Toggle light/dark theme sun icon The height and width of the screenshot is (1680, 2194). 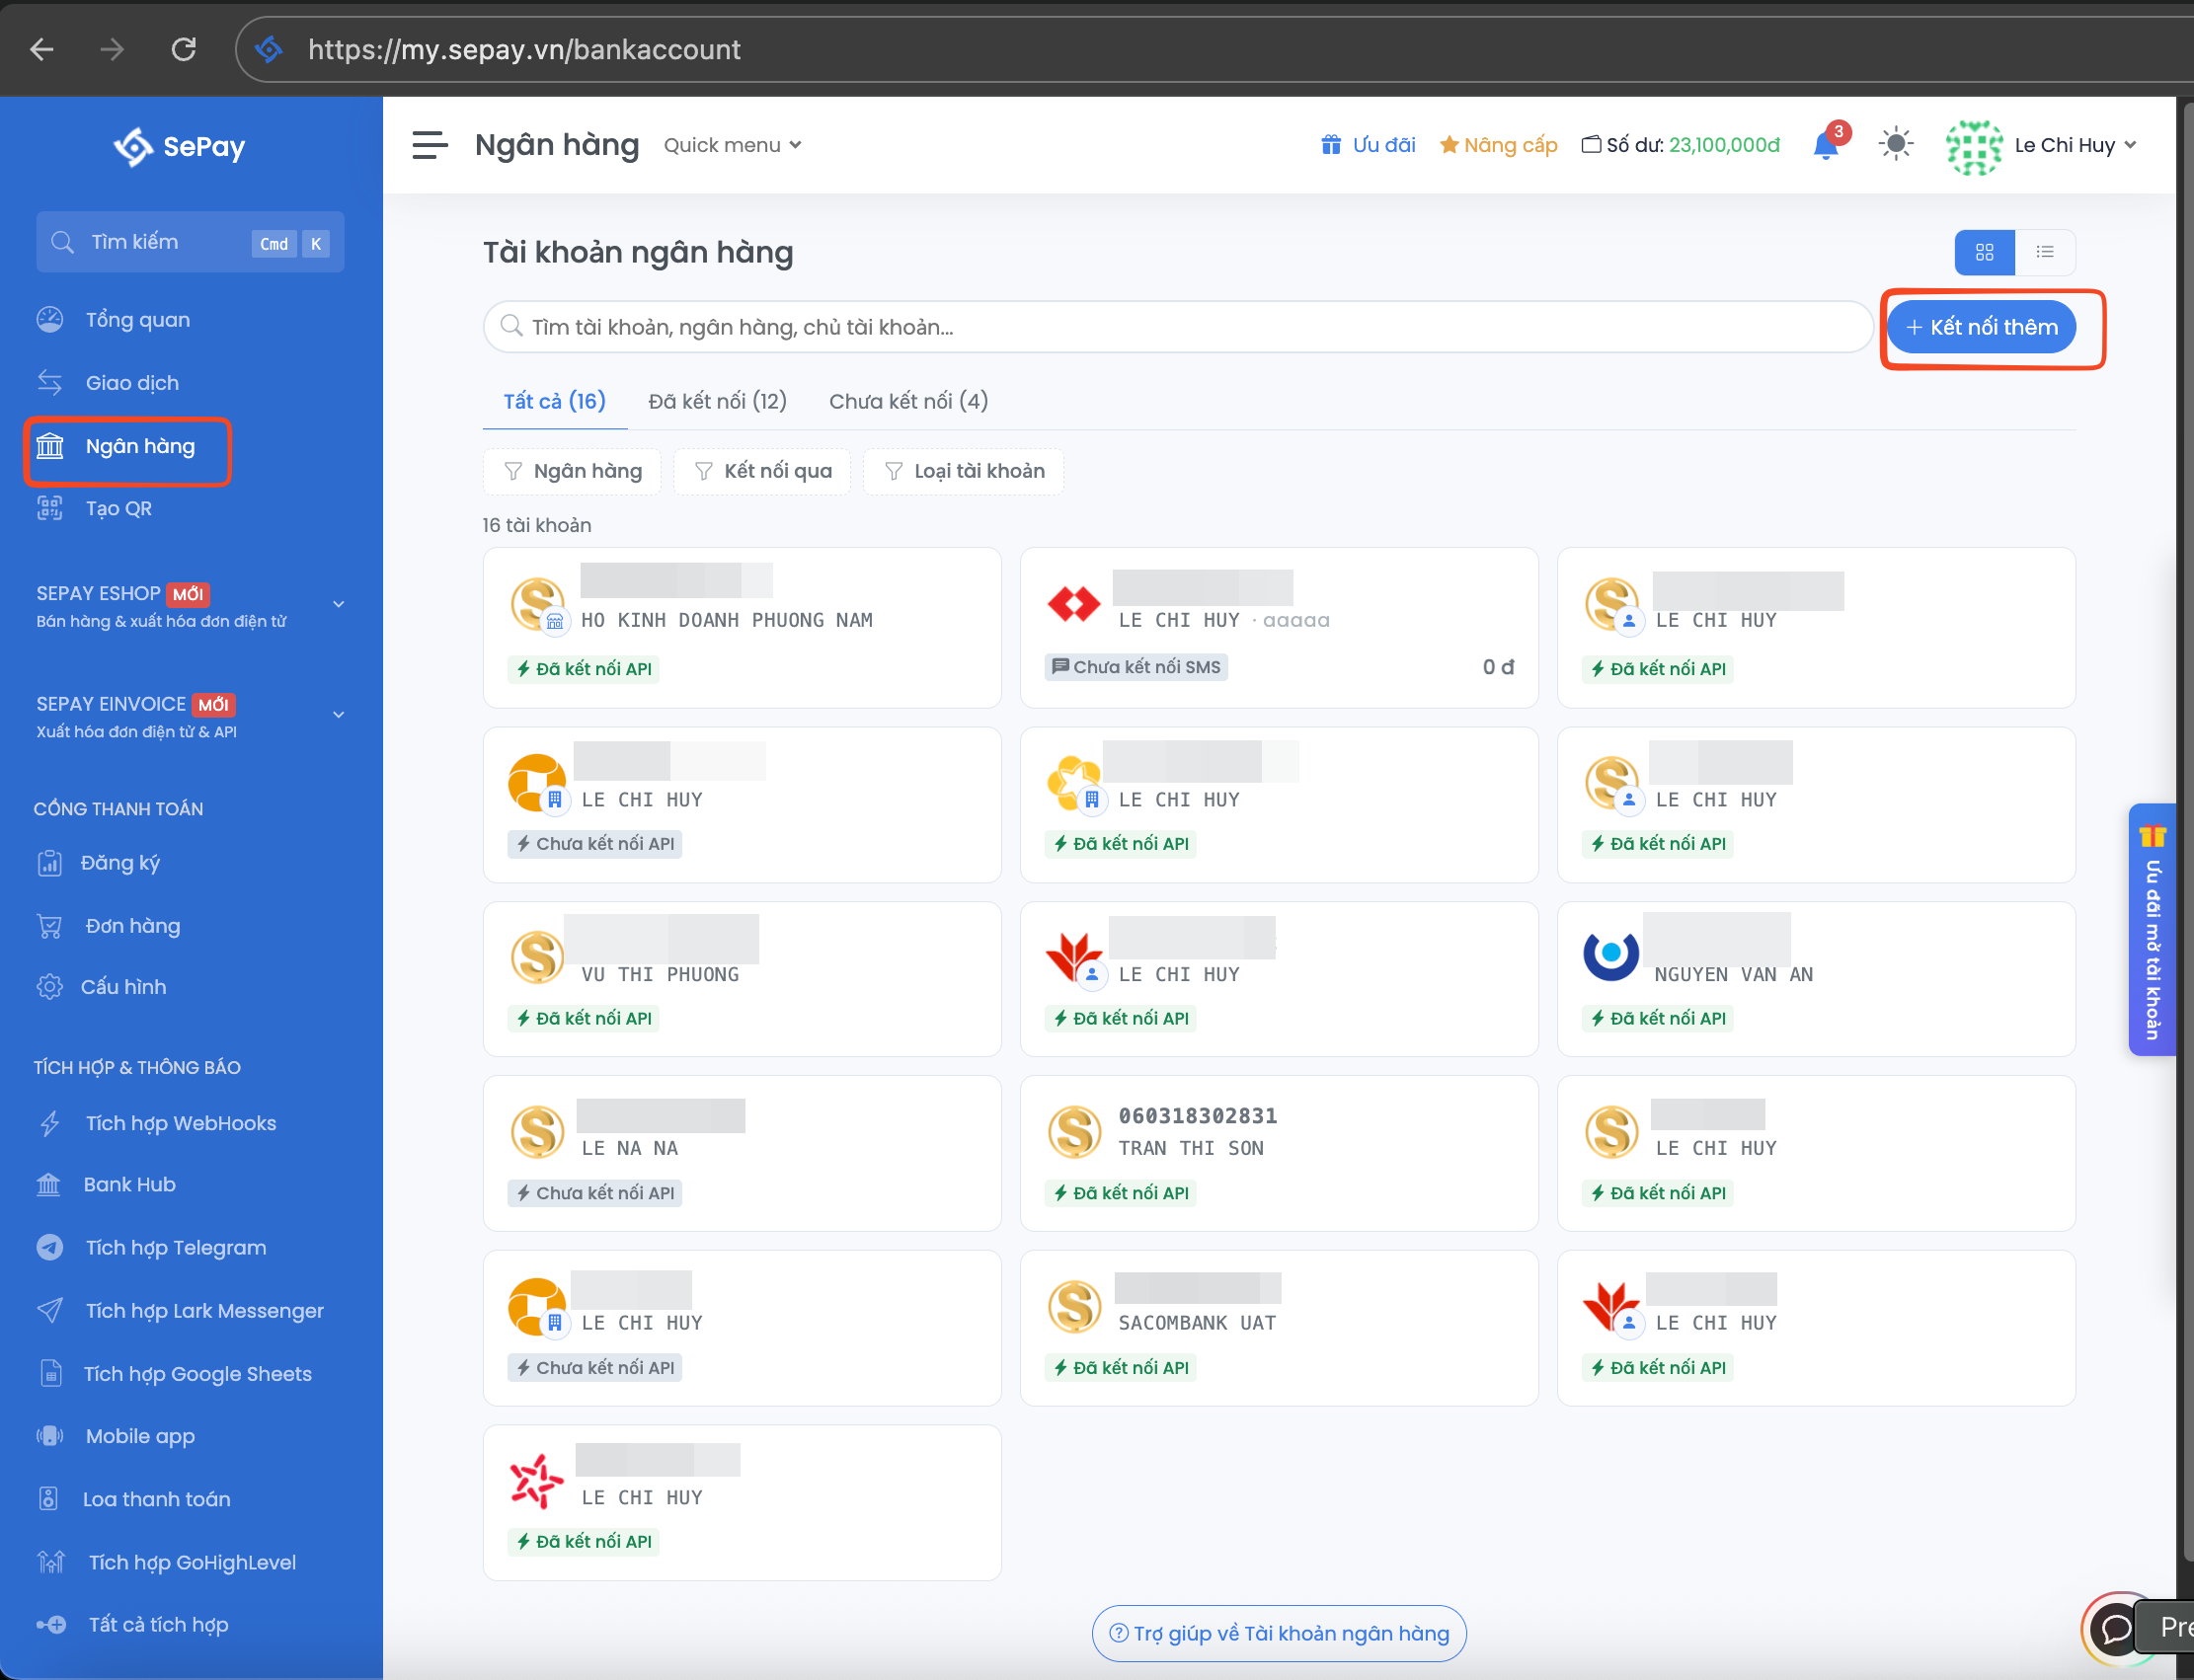(x=1895, y=145)
